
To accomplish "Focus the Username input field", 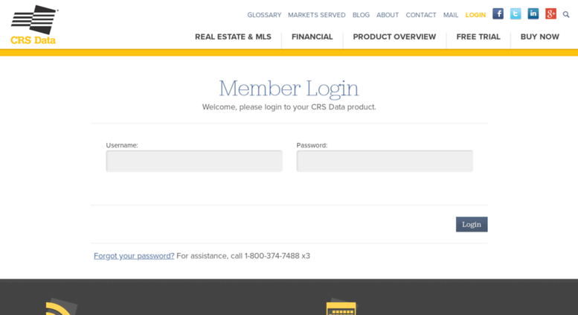I will [194, 161].
